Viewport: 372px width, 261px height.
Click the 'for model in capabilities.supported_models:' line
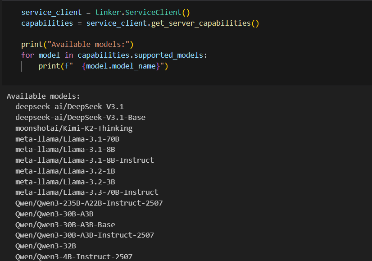[114, 55]
